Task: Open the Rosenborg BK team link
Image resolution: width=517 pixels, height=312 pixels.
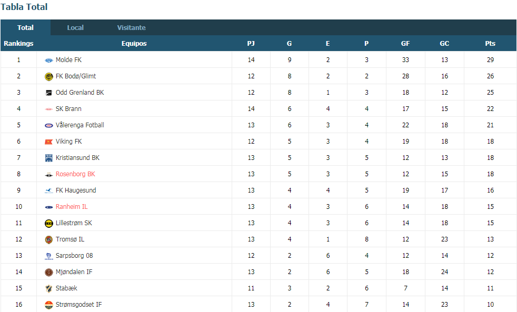Action: 75,174
